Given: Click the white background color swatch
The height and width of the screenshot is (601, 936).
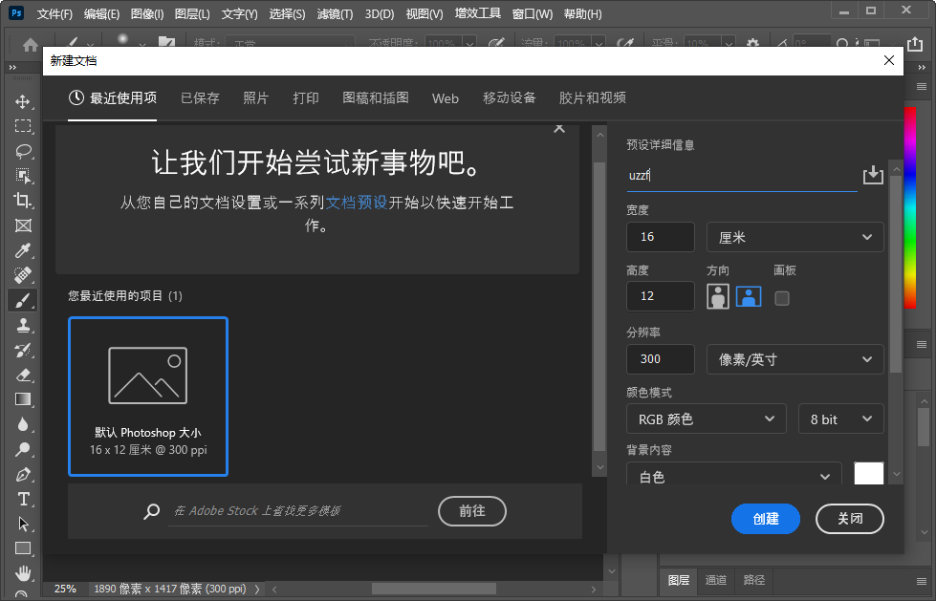Looking at the screenshot, I should click(x=868, y=475).
